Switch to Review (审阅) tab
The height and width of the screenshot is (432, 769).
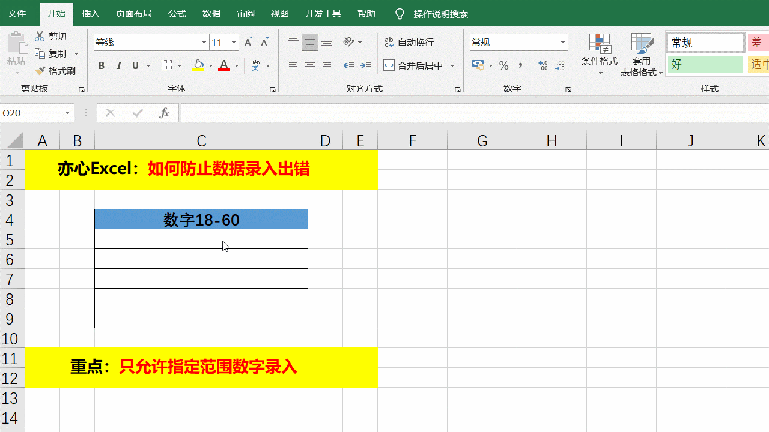click(246, 14)
